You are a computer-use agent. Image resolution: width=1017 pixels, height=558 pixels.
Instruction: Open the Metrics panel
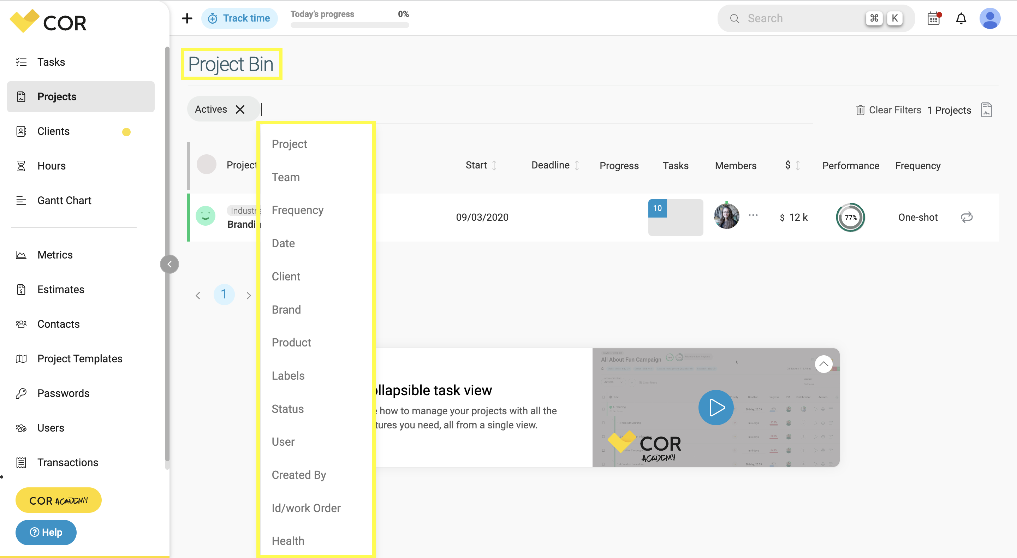(55, 255)
